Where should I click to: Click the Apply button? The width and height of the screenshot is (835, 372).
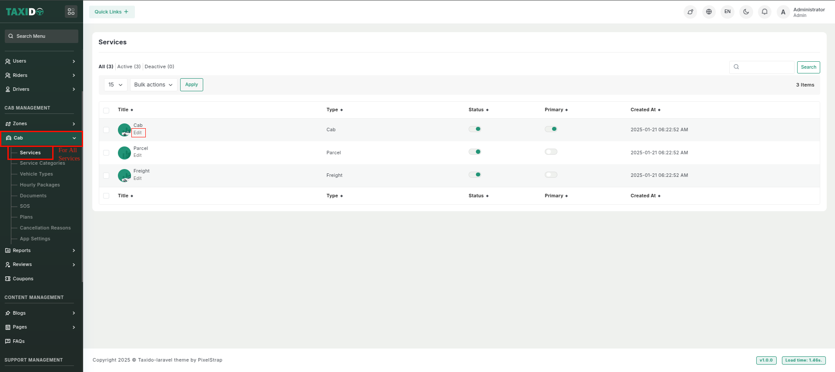click(x=191, y=85)
